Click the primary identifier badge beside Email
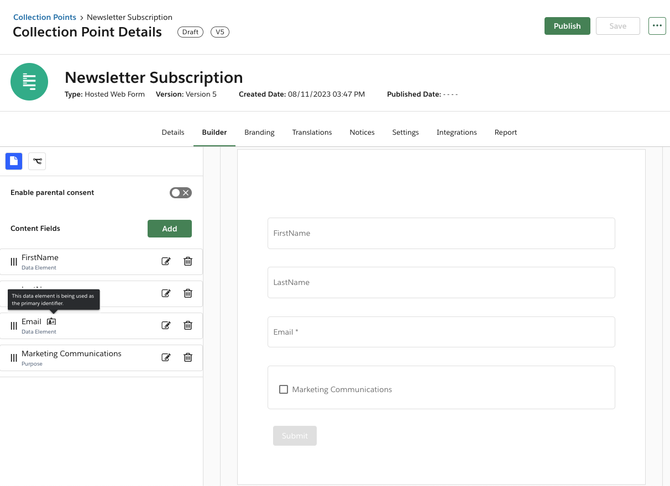The width and height of the screenshot is (670, 486). click(51, 321)
